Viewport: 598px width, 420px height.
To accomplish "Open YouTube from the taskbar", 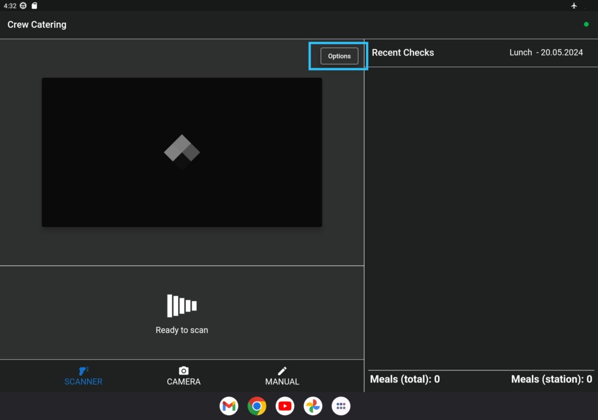I will coord(285,406).
